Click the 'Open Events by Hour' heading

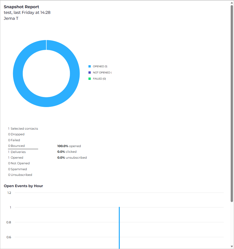click(24, 186)
